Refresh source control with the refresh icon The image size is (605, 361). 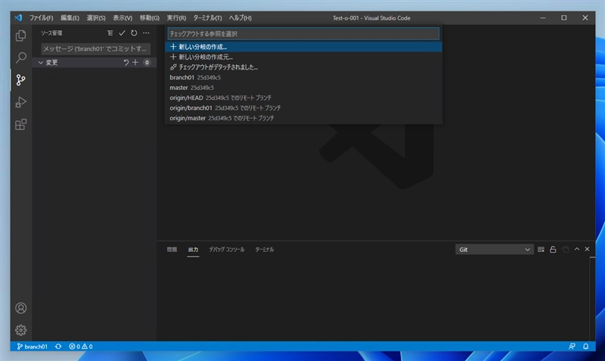(x=134, y=33)
